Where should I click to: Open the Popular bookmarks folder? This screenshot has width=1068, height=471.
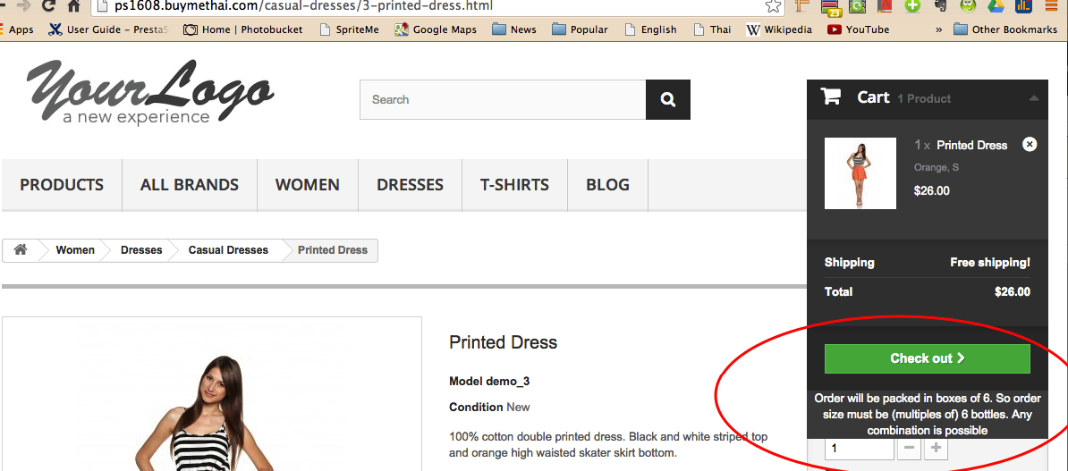(x=580, y=29)
